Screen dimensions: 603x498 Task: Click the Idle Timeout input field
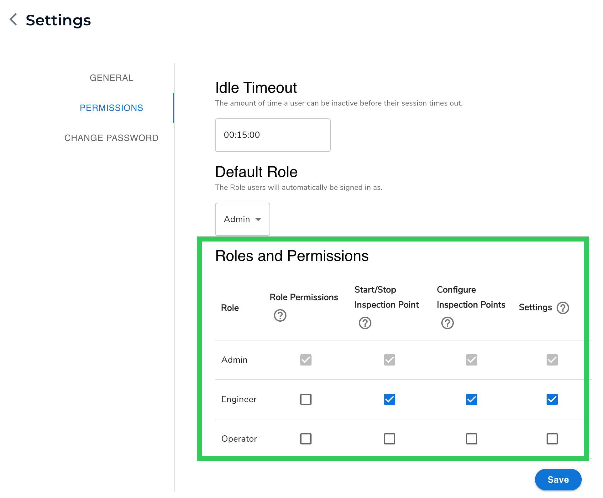272,135
